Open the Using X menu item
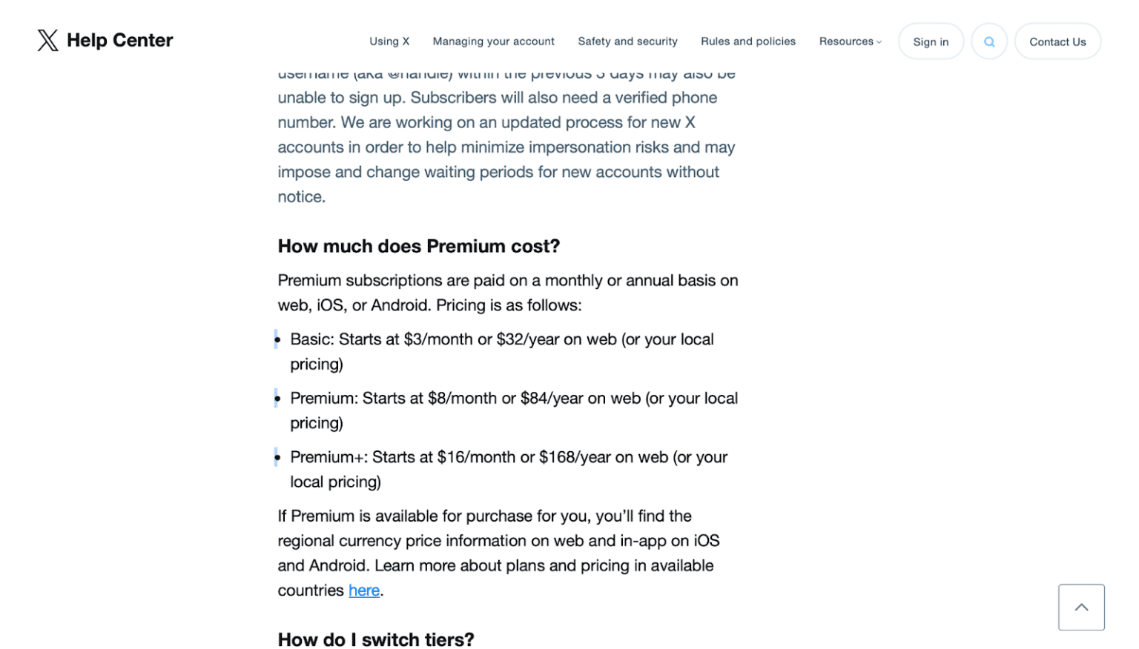Viewport: 1139px width, 649px height. pos(389,41)
